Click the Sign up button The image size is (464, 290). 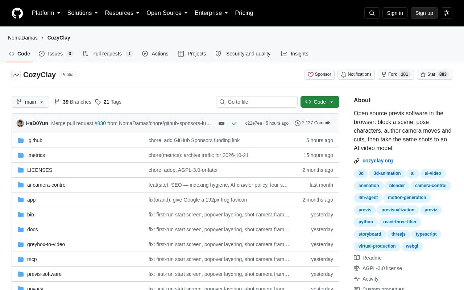424,13
